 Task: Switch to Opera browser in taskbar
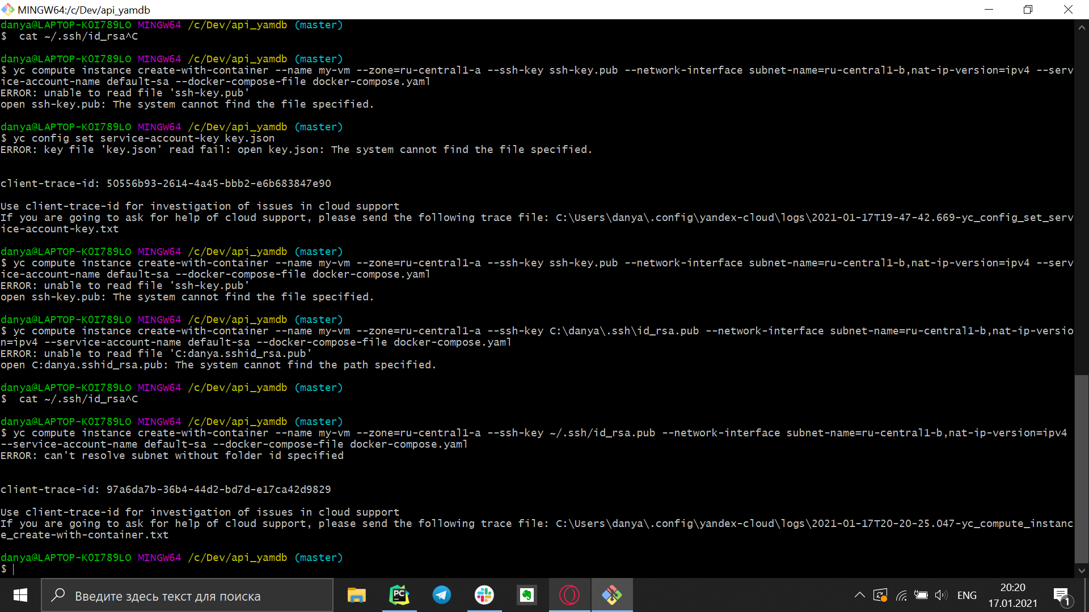tap(569, 595)
